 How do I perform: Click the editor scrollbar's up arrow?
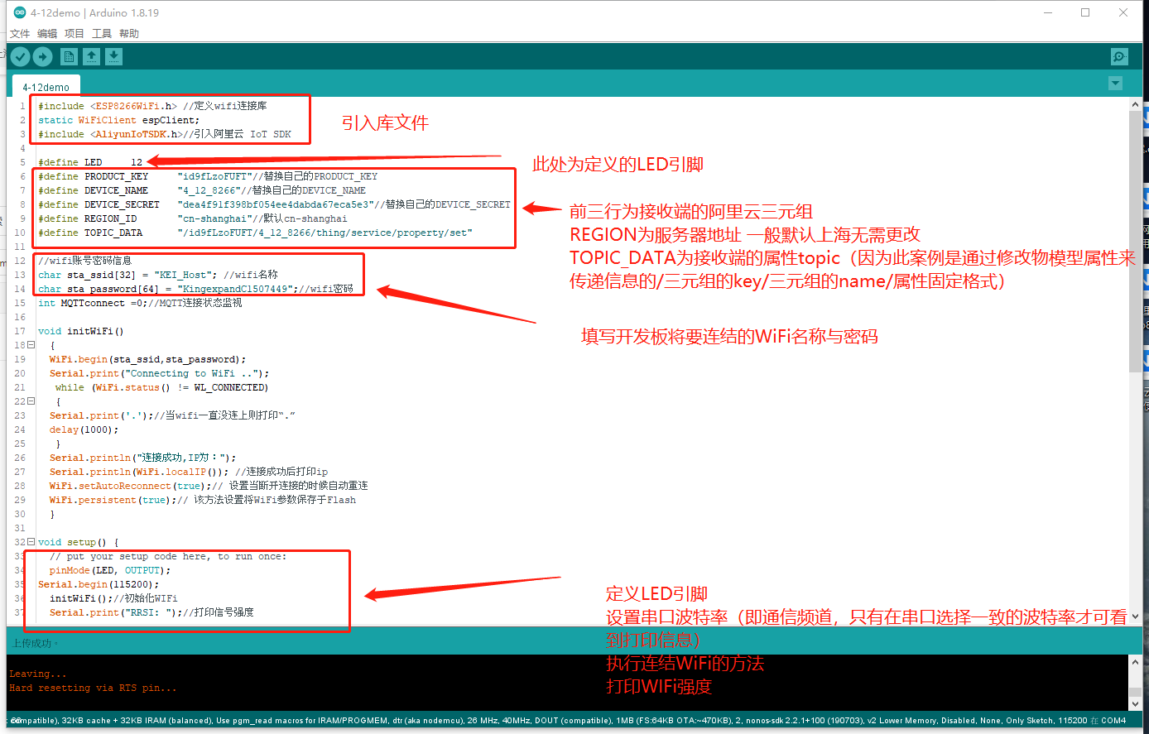point(1135,104)
